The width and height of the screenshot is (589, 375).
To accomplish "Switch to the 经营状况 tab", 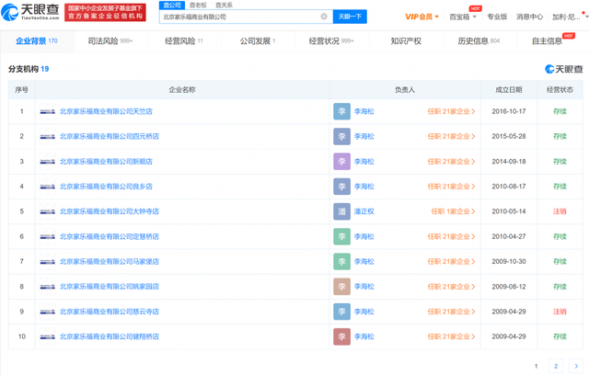I will (331, 40).
